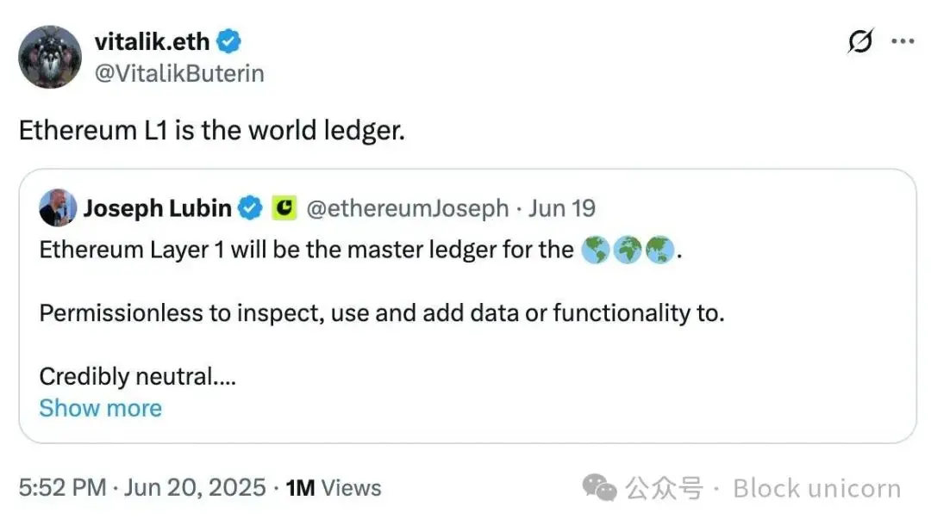Click the green affiliate badge beside Joseph Lubin
This screenshot has height=525, width=931.
(284, 208)
